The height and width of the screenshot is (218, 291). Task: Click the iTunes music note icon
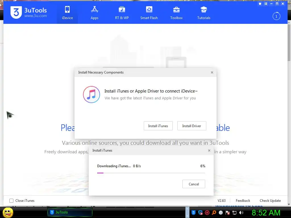[x=91, y=94]
